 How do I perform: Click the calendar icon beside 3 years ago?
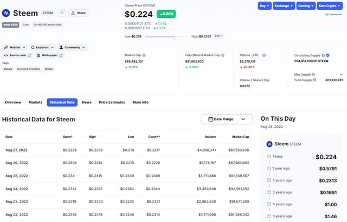click(269, 192)
